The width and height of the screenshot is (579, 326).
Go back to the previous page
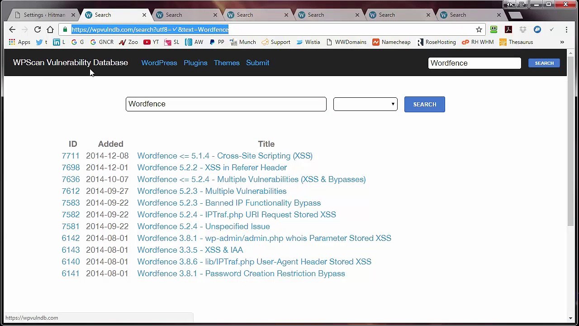pos(12,29)
